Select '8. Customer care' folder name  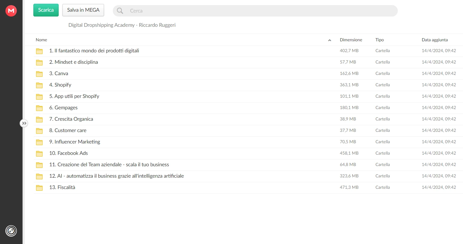click(x=68, y=130)
